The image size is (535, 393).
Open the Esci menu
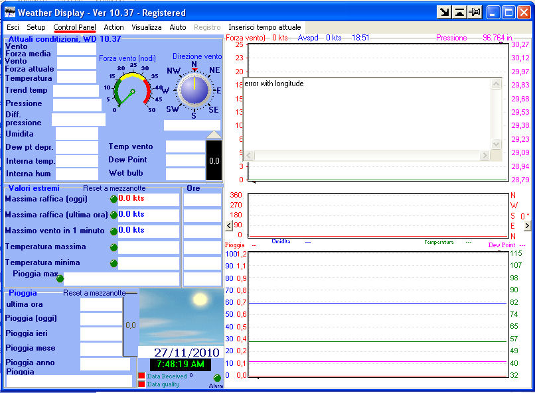[13, 27]
